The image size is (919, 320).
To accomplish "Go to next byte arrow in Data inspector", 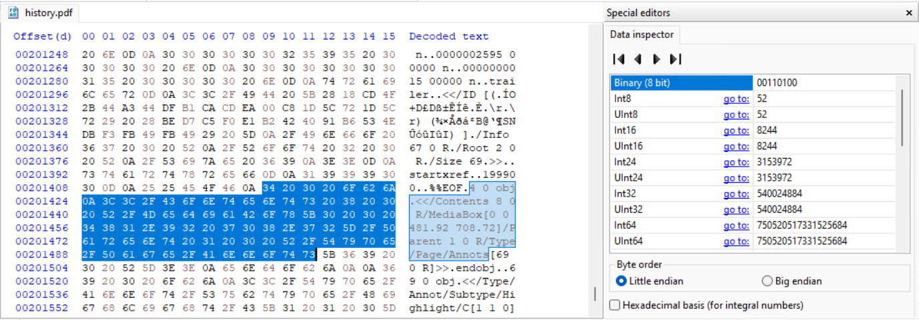I will point(657,59).
